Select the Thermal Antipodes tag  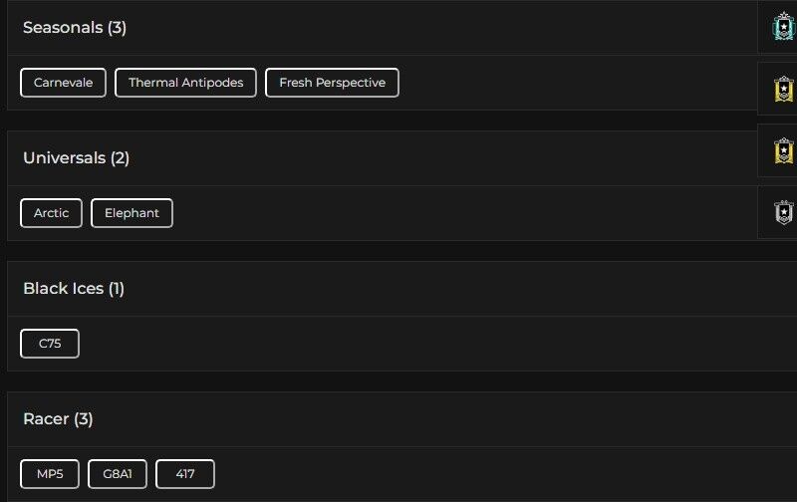tap(185, 83)
